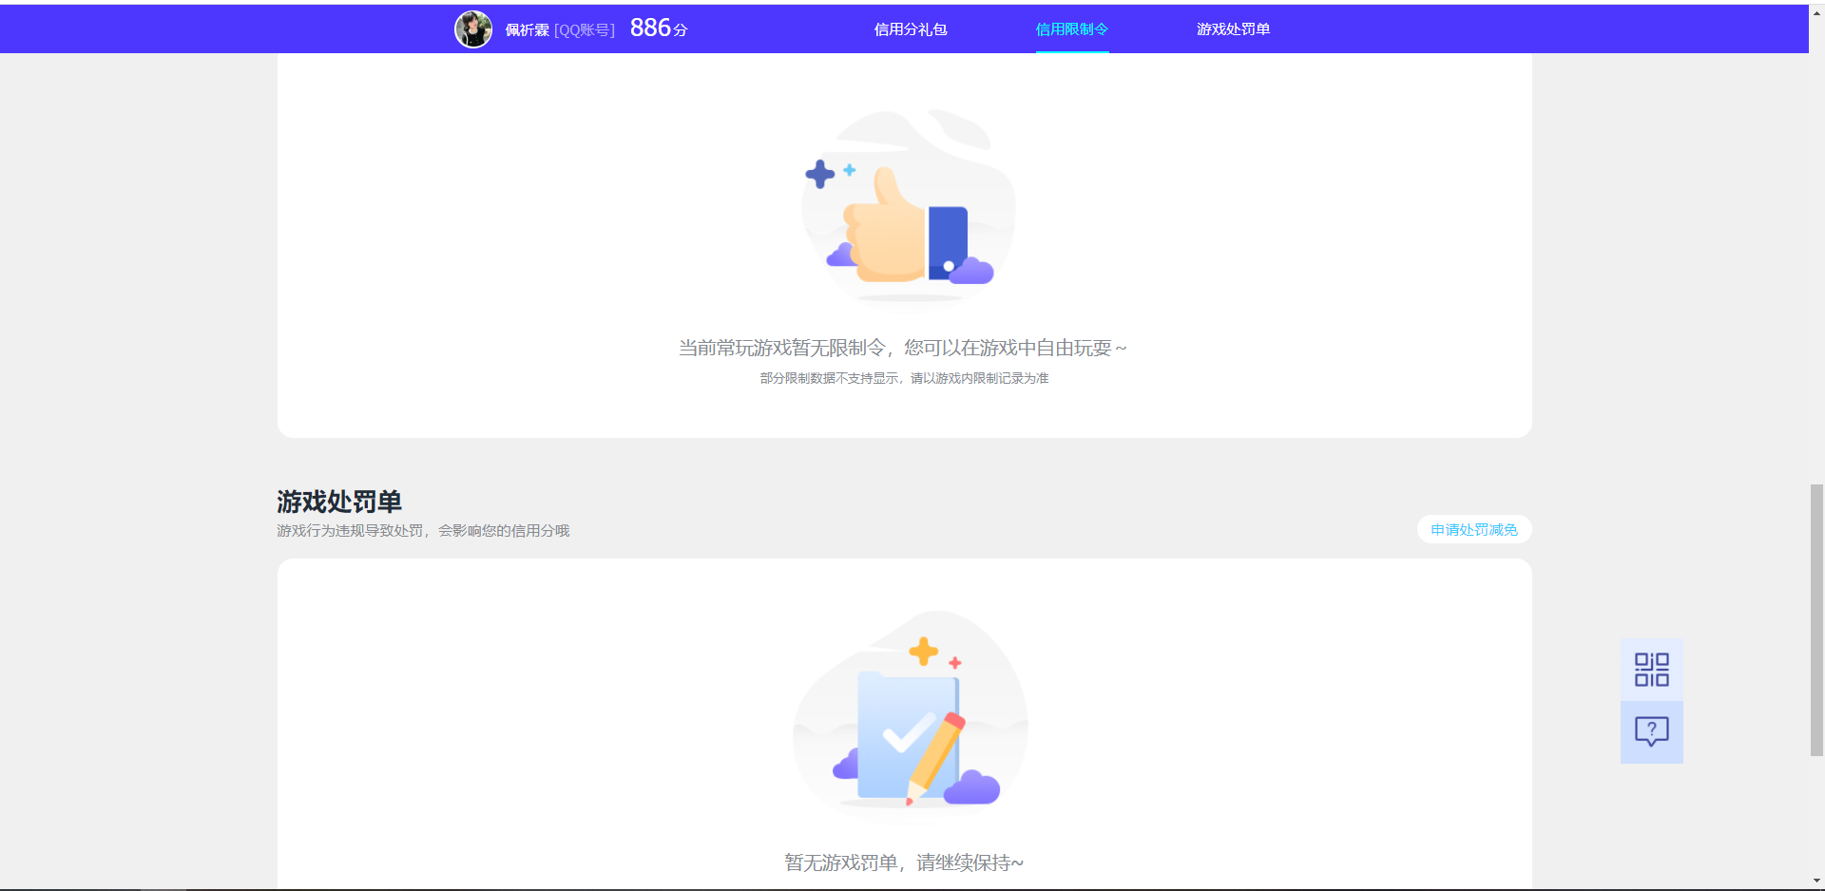Viewport: 1825px width, 891px height.
Task: Click the vertical scrollbar thumb
Action: pyautogui.click(x=1816, y=620)
